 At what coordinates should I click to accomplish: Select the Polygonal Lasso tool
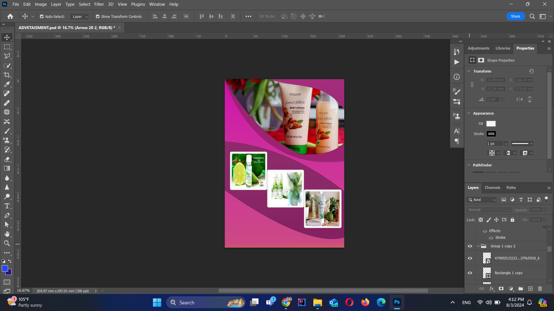point(7,56)
